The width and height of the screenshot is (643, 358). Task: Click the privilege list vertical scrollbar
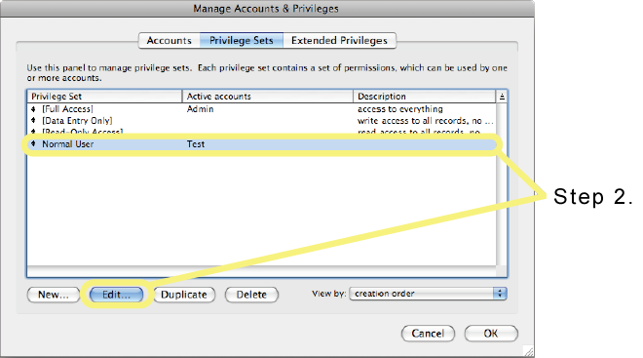(501, 184)
